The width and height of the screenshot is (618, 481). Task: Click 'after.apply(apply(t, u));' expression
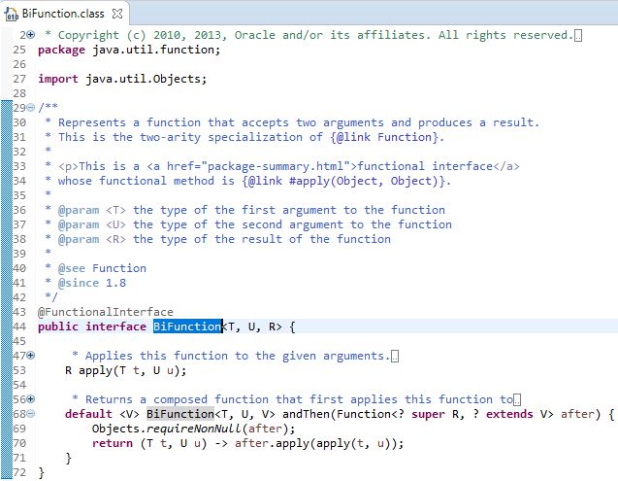pyautogui.click(x=319, y=443)
